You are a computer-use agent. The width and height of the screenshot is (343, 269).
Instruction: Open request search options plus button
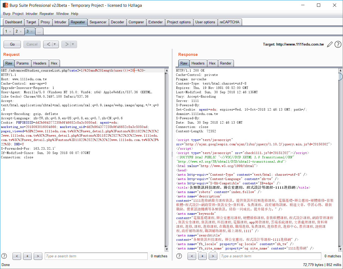27,256
